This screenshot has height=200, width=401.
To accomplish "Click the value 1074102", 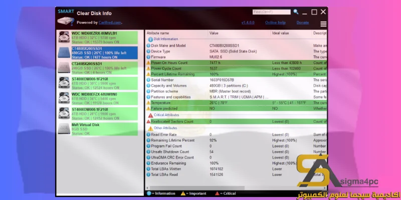I will (x=216, y=169).
